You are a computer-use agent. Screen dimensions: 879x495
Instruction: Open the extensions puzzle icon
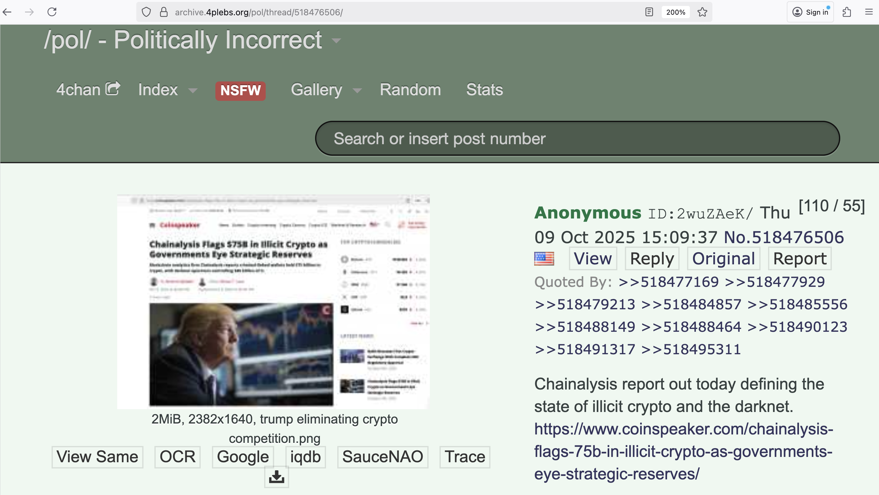(846, 12)
